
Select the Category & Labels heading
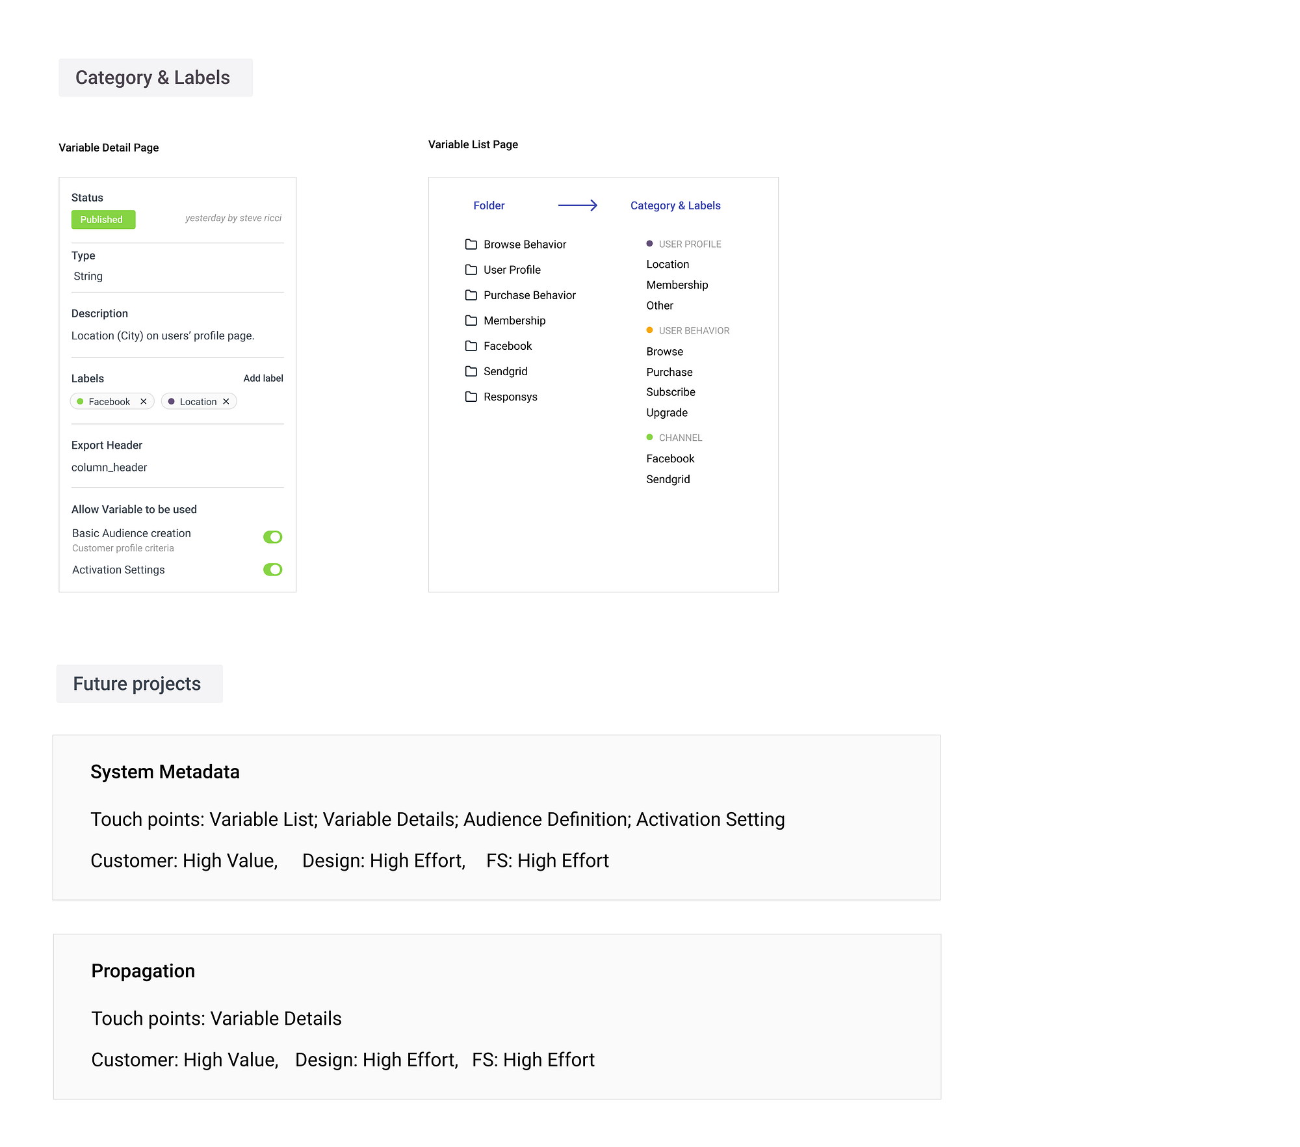[x=675, y=205]
